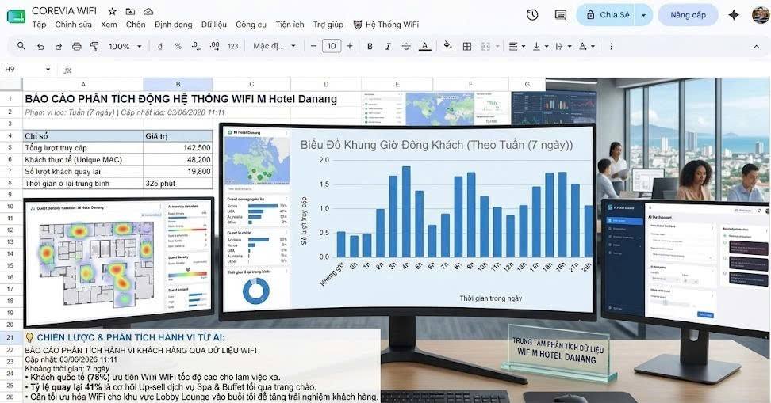
Task: Move document to a folder
Action: coord(130,11)
